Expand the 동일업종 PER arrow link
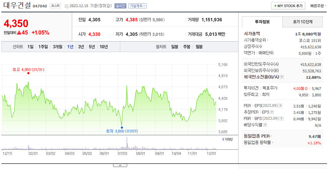The width and height of the screenshot is (328, 169). [271, 136]
